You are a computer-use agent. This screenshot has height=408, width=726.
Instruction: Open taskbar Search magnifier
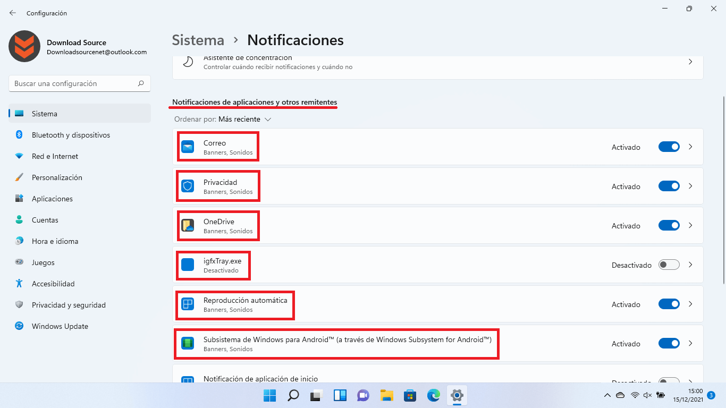293,395
